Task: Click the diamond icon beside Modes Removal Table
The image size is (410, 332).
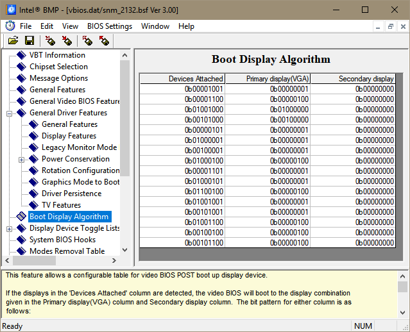Action: pos(21,251)
